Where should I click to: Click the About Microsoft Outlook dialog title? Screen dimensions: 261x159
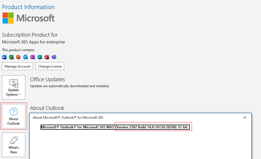68,118
